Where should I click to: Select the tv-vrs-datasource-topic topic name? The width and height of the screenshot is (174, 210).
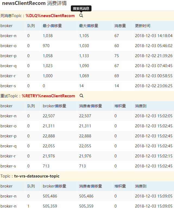click(x=37, y=176)
